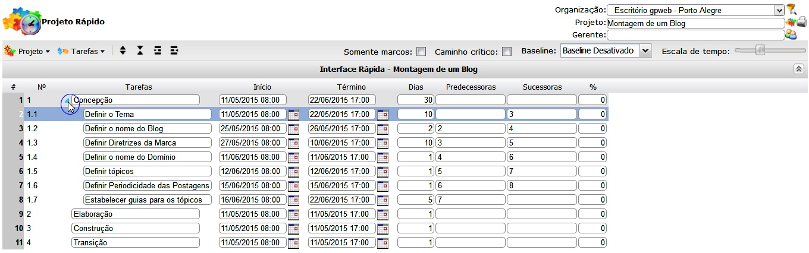809x253 pixels.
Task: Click the Escala de tempo slider
Action: pos(760,51)
